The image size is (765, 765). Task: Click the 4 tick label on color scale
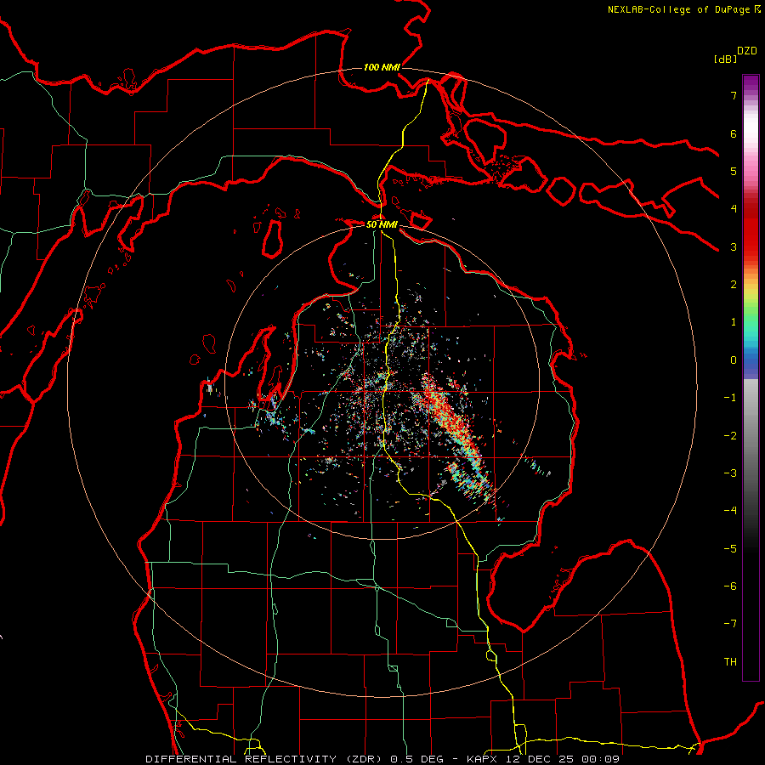(734, 209)
